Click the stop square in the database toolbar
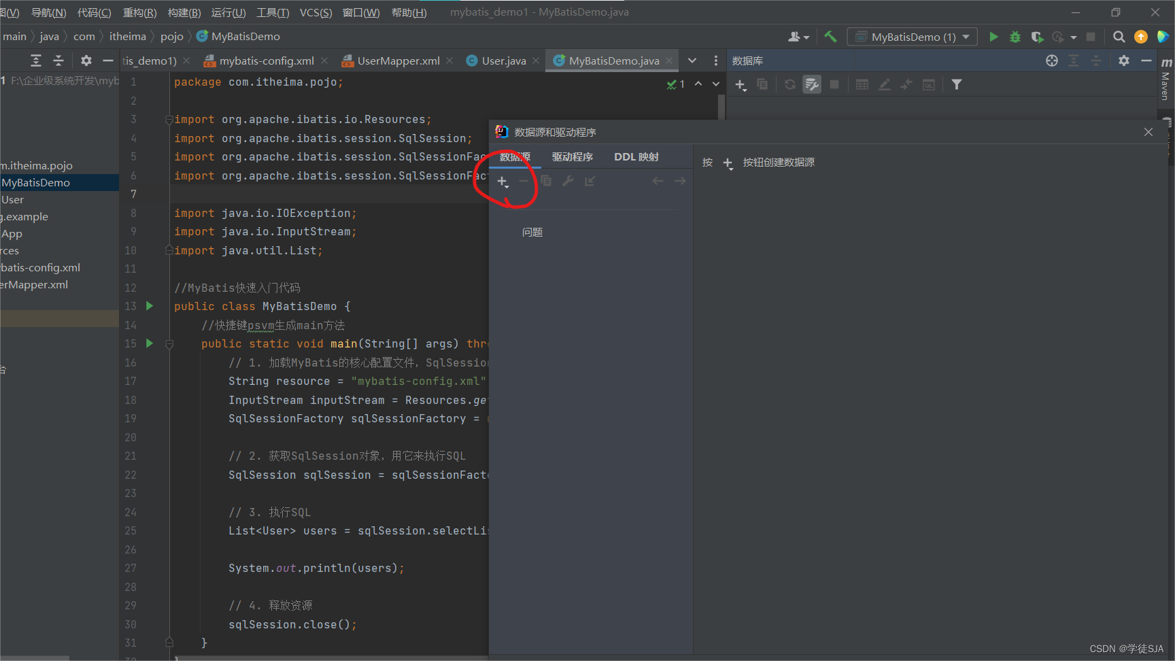This screenshot has width=1175, height=661. (x=834, y=84)
